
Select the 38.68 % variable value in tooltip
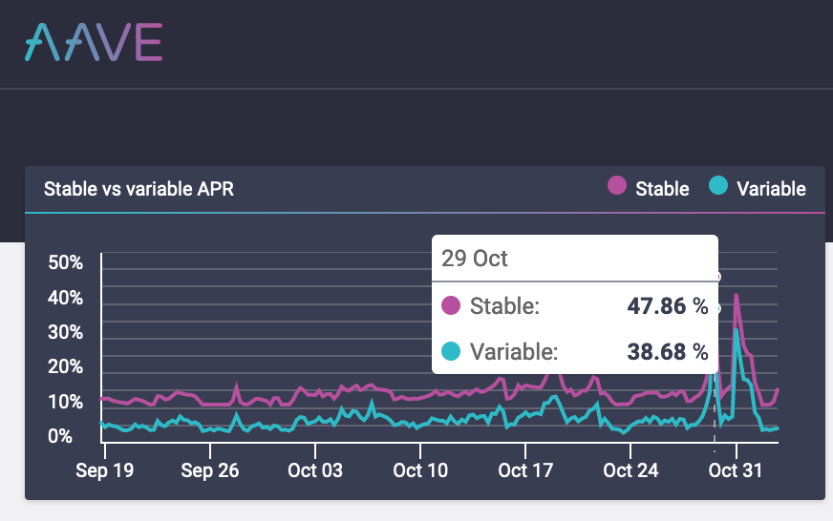pyautogui.click(x=667, y=352)
